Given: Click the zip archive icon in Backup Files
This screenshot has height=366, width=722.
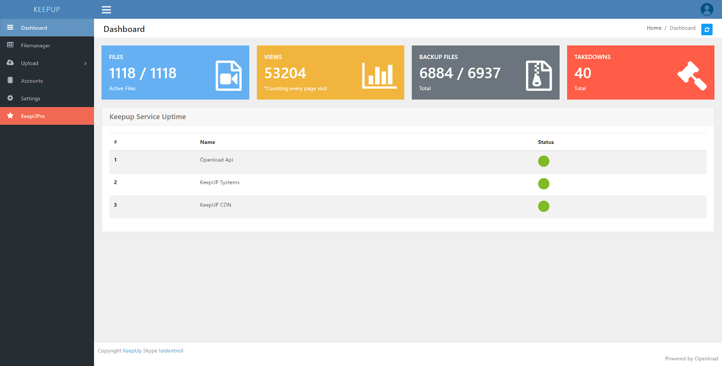Looking at the screenshot, I should coord(539,76).
